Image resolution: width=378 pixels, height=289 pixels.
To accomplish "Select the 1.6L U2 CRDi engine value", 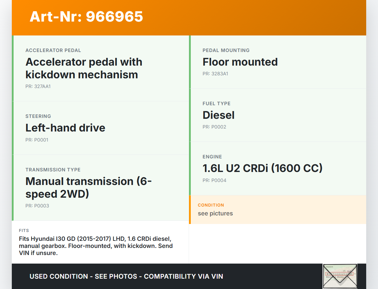I will click(x=262, y=168).
